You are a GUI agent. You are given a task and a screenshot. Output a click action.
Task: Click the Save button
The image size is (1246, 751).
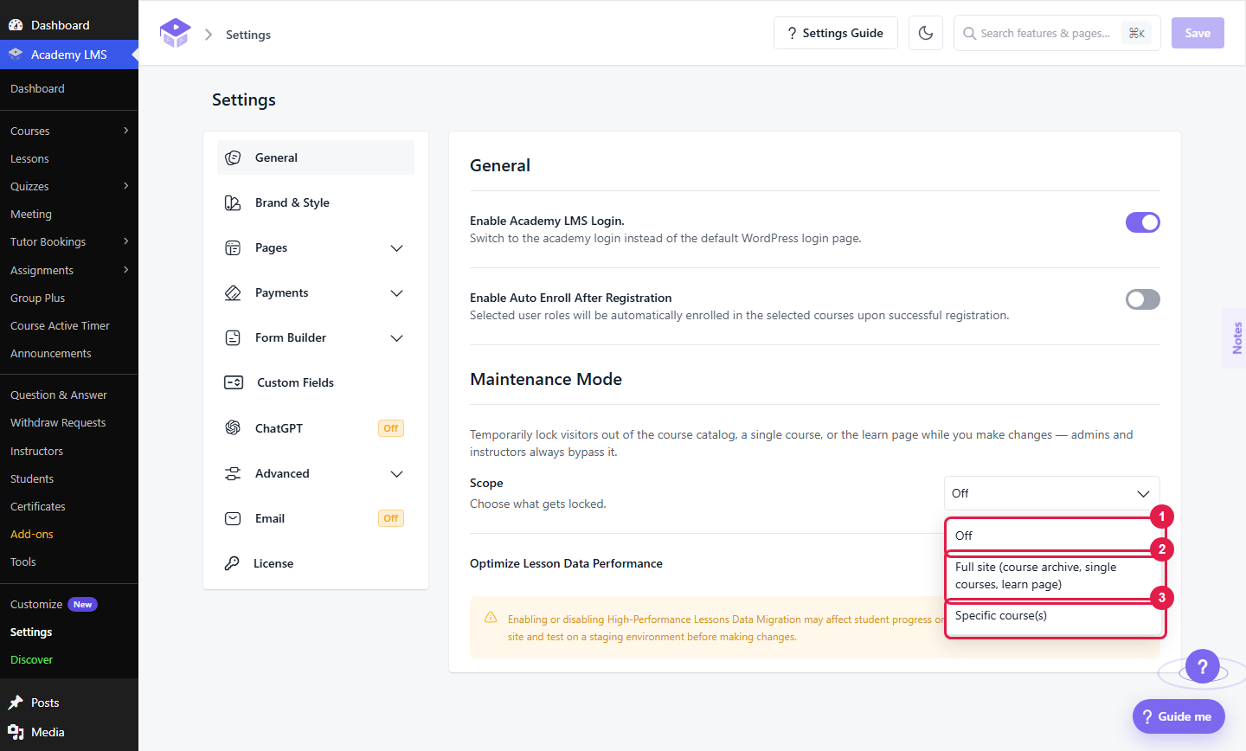(x=1198, y=33)
